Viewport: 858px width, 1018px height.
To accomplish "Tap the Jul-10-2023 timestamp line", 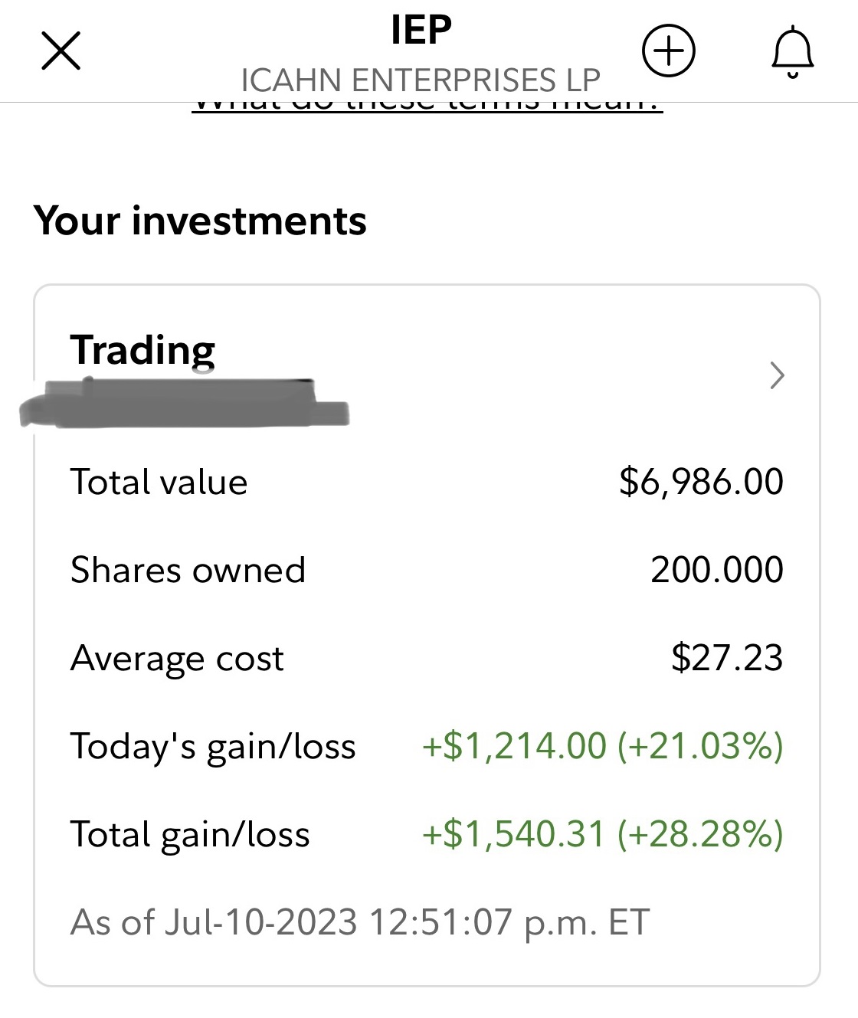I will 360,922.
